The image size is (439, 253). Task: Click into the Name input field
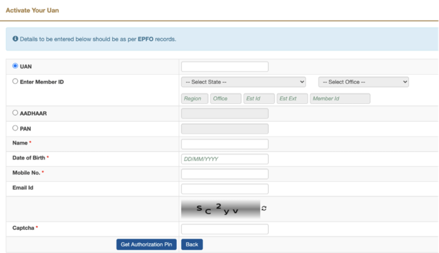click(225, 144)
